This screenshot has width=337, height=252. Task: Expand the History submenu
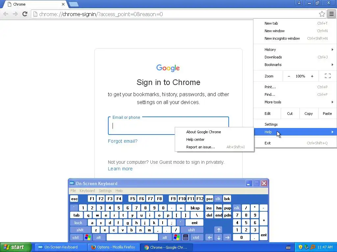pyautogui.click(x=295, y=50)
